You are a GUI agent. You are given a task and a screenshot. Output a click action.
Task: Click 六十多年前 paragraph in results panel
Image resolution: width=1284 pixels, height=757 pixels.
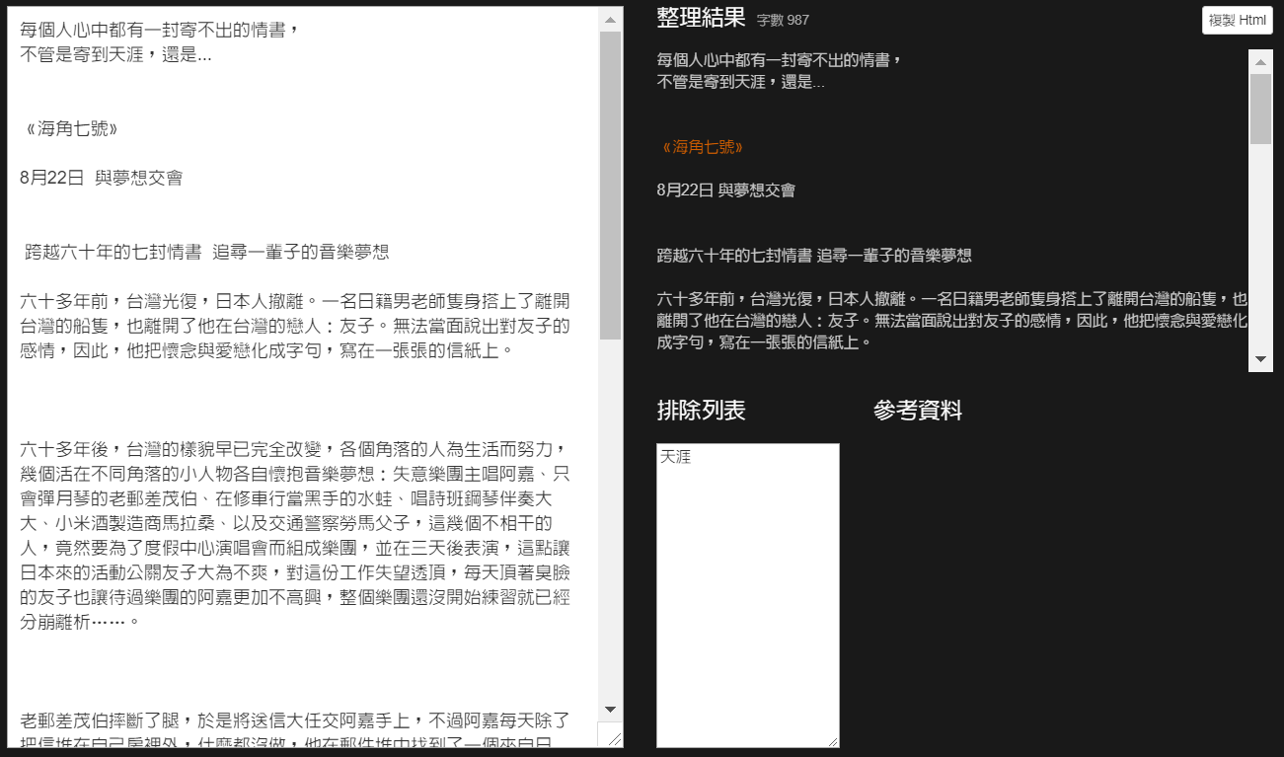click(952, 321)
